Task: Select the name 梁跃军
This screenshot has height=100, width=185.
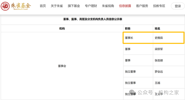Action: (159, 49)
